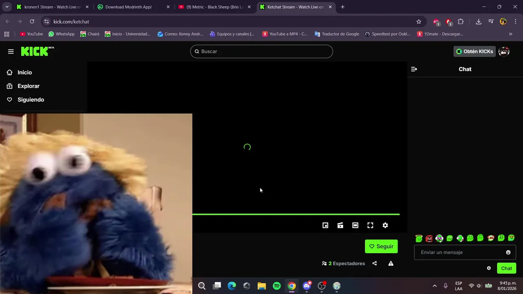Collapse the chat panel with the arrow icon
523x294 pixels.
[x=414, y=69]
